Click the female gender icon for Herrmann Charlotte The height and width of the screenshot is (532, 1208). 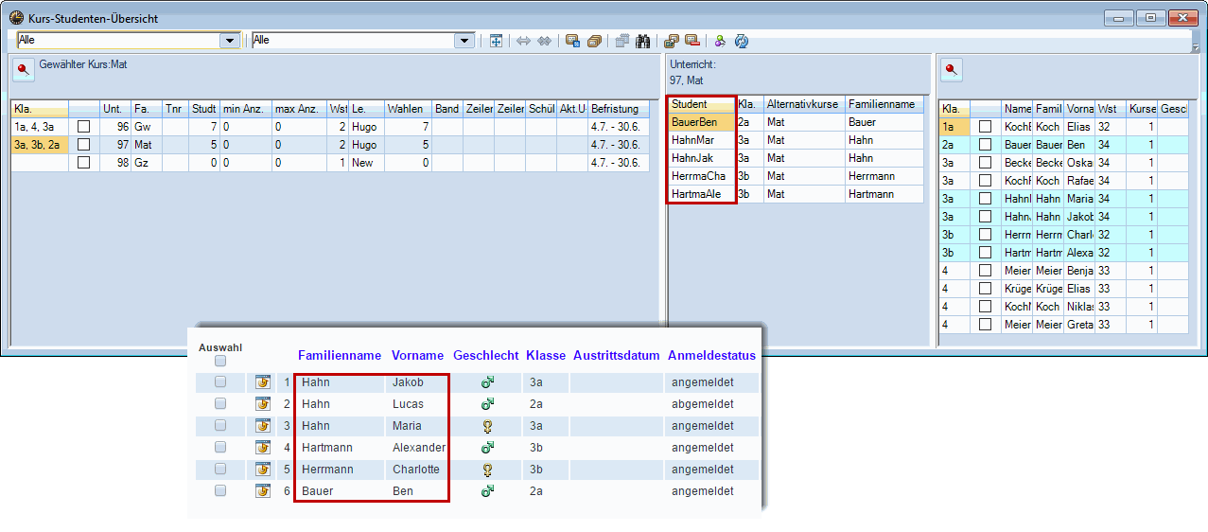488,470
